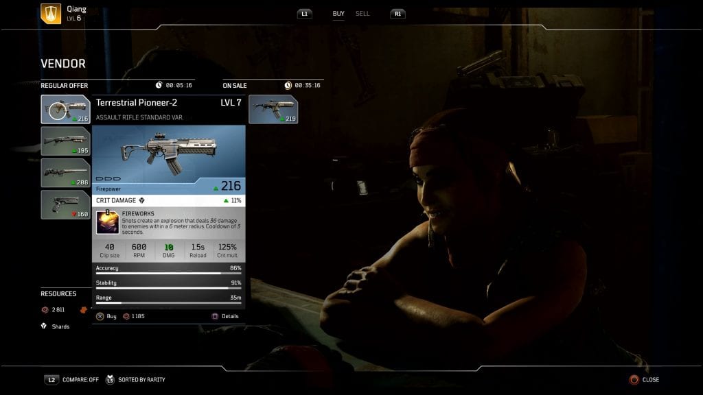Viewport: 703px width, 395px height.
Task: Click the Stability 91% bar
Action: click(x=169, y=287)
